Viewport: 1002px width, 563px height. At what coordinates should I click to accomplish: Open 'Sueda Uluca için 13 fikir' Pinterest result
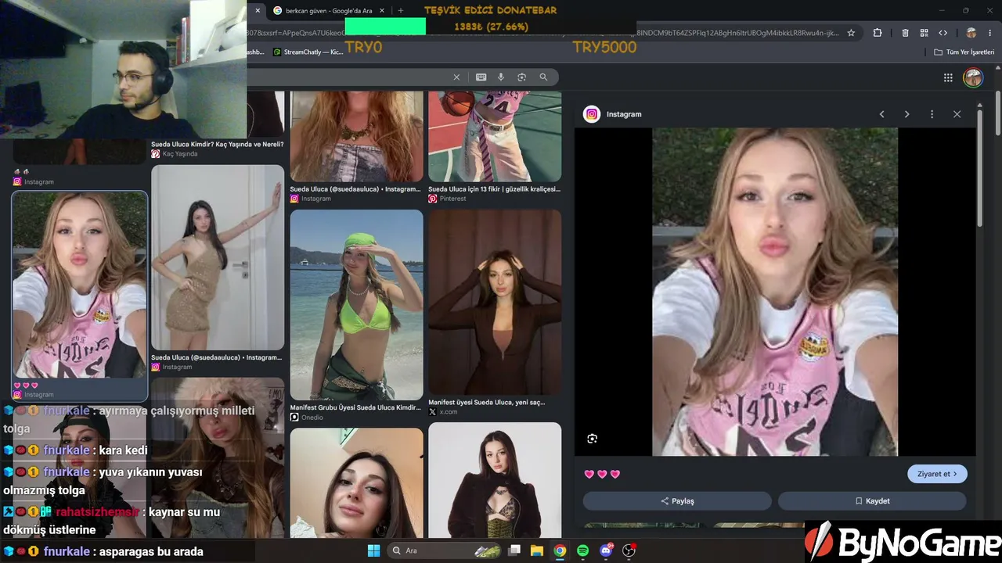pos(494,189)
